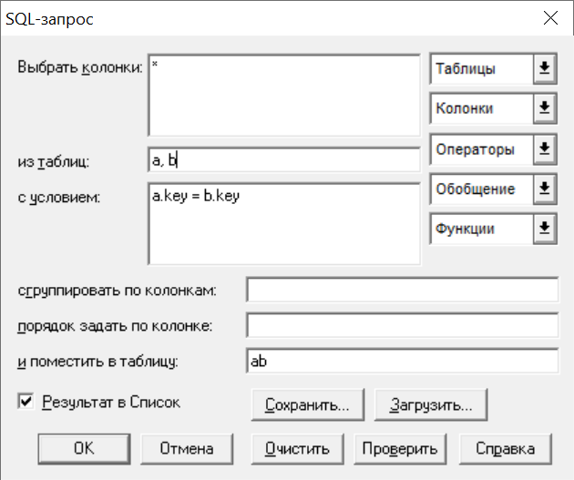Open the Операторы dropdown list
The image size is (574, 480).
[x=544, y=148]
